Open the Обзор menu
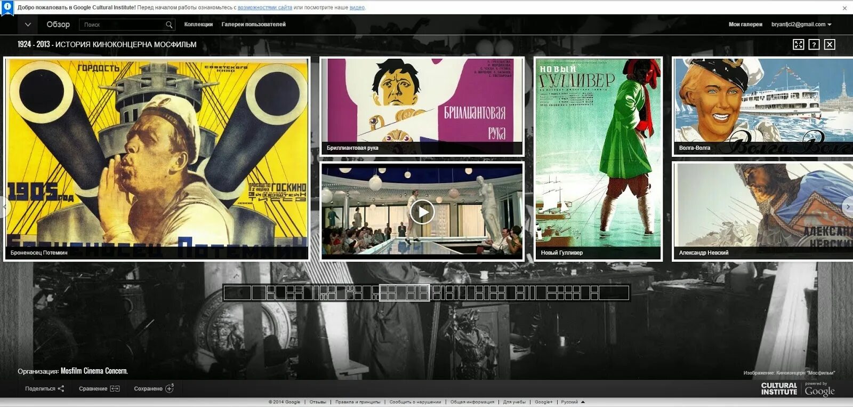 [58, 25]
